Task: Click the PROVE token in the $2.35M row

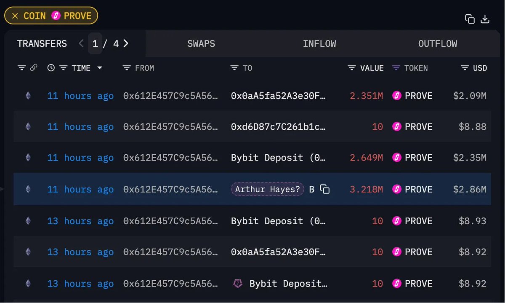Action: [412, 158]
